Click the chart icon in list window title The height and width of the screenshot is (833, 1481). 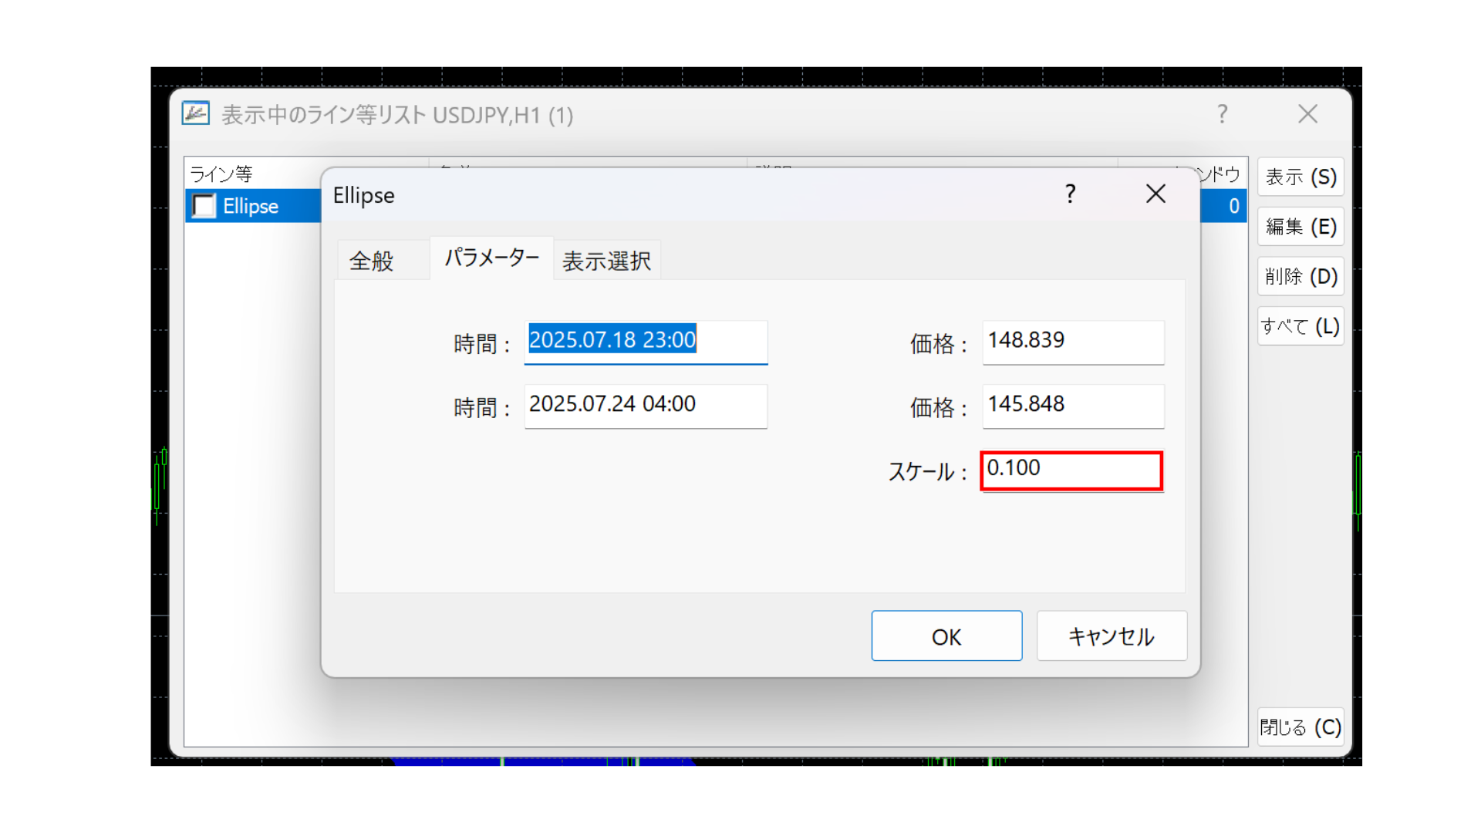point(195,114)
